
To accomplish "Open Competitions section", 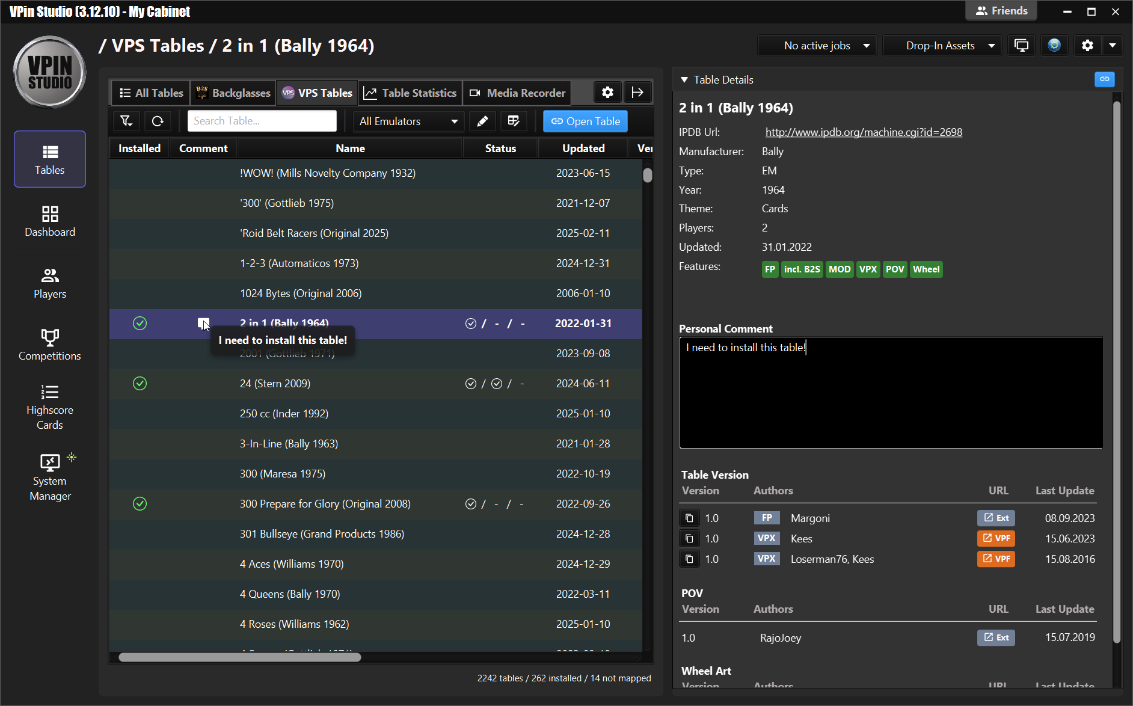I will tap(50, 345).
